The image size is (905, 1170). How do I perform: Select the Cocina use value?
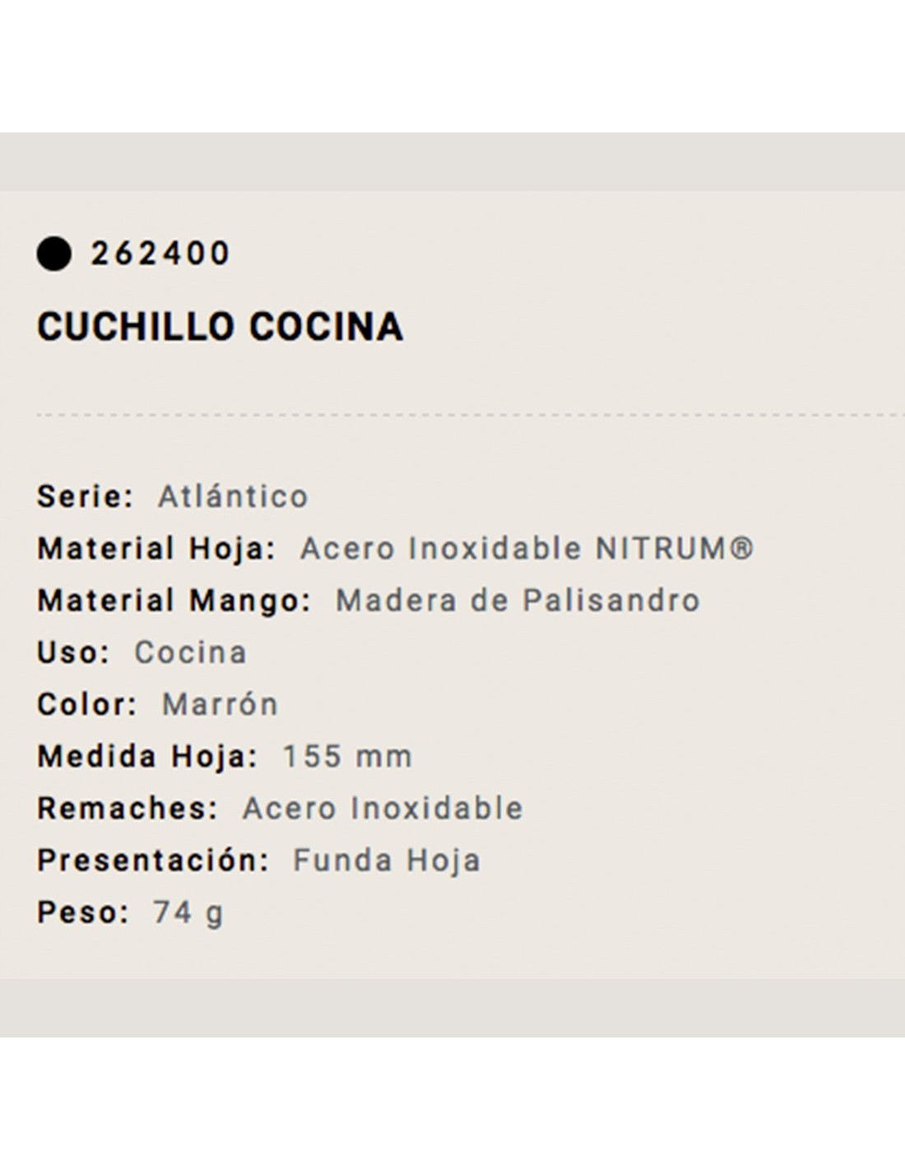point(191,652)
